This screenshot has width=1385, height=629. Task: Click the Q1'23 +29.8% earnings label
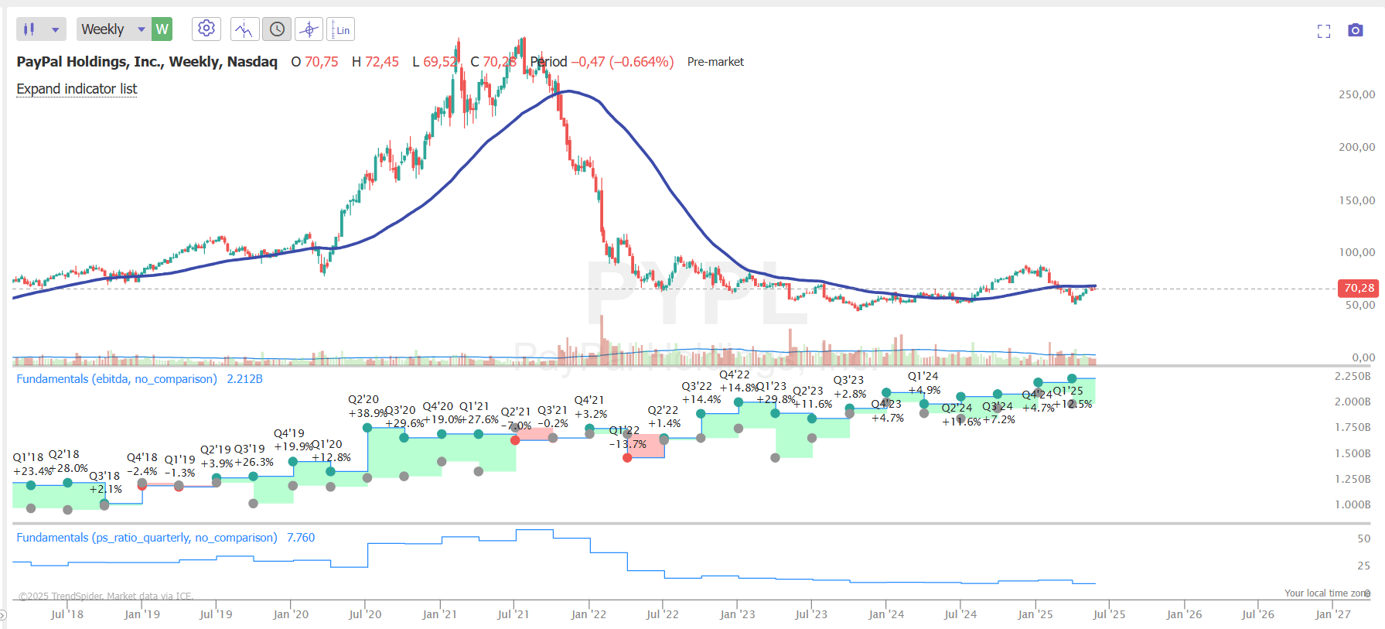click(x=775, y=393)
